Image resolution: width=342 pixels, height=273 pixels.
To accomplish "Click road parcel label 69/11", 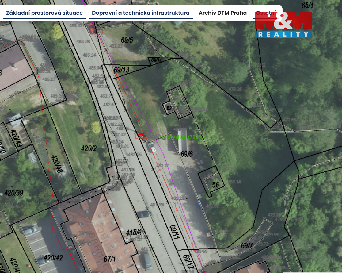I will click(x=174, y=232).
